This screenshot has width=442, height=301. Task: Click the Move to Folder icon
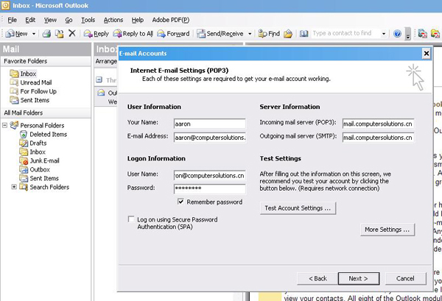[59, 34]
